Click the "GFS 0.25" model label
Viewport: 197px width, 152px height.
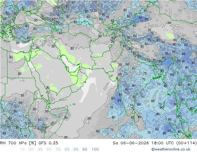pyautogui.click(x=48, y=143)
